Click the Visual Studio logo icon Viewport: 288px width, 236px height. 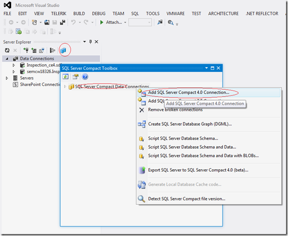pos(7,5)
